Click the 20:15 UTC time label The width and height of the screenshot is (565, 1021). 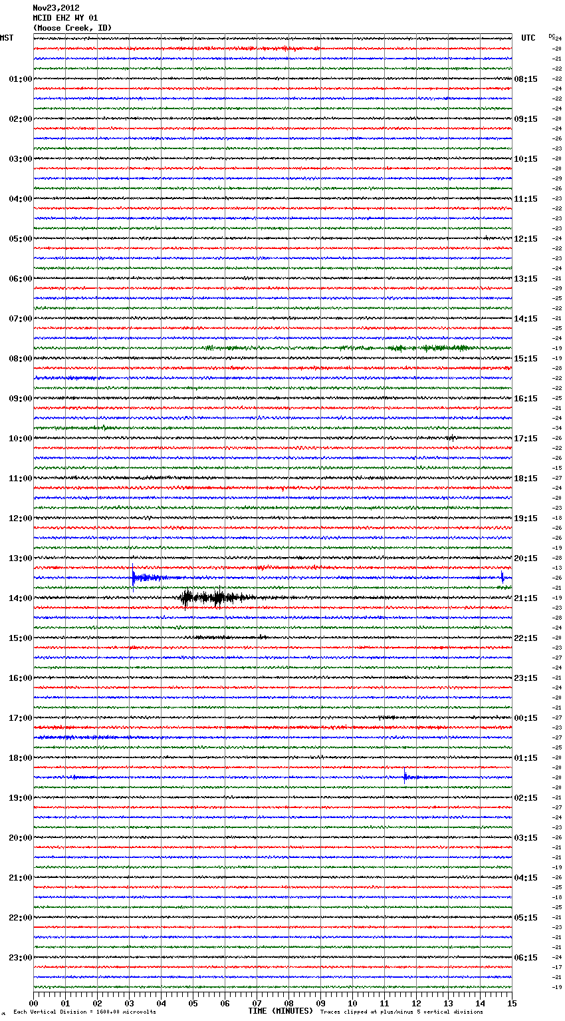click(526, 558)
